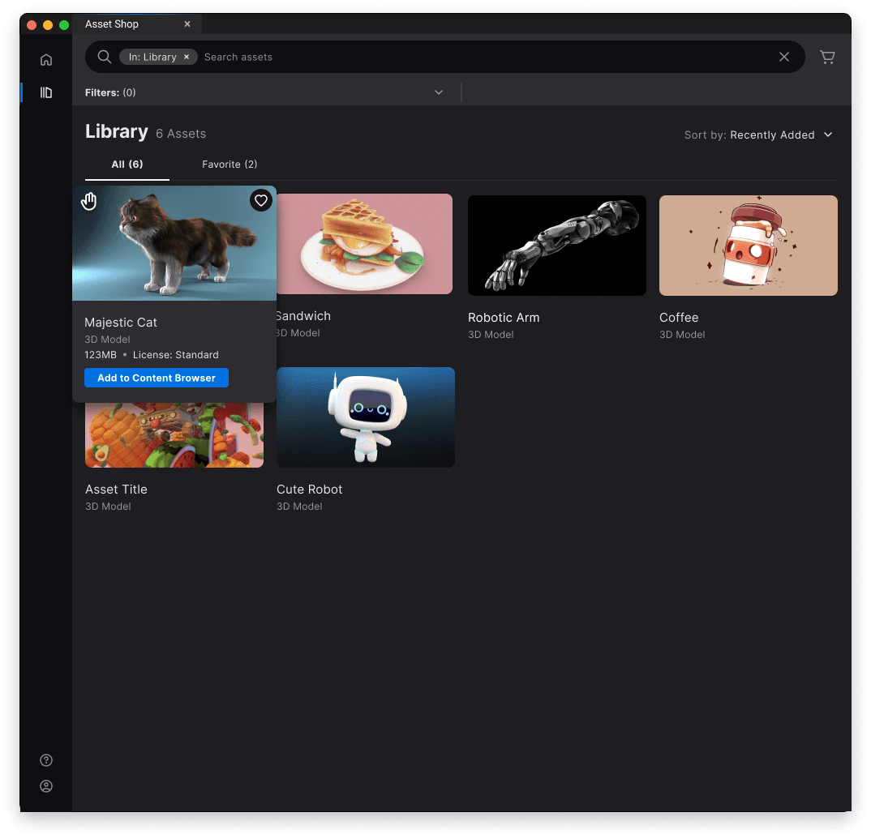Click the Robotic Arm title text
Image resolution: width=871 pixels, height=838 pixels.
[x=504, y=318]
